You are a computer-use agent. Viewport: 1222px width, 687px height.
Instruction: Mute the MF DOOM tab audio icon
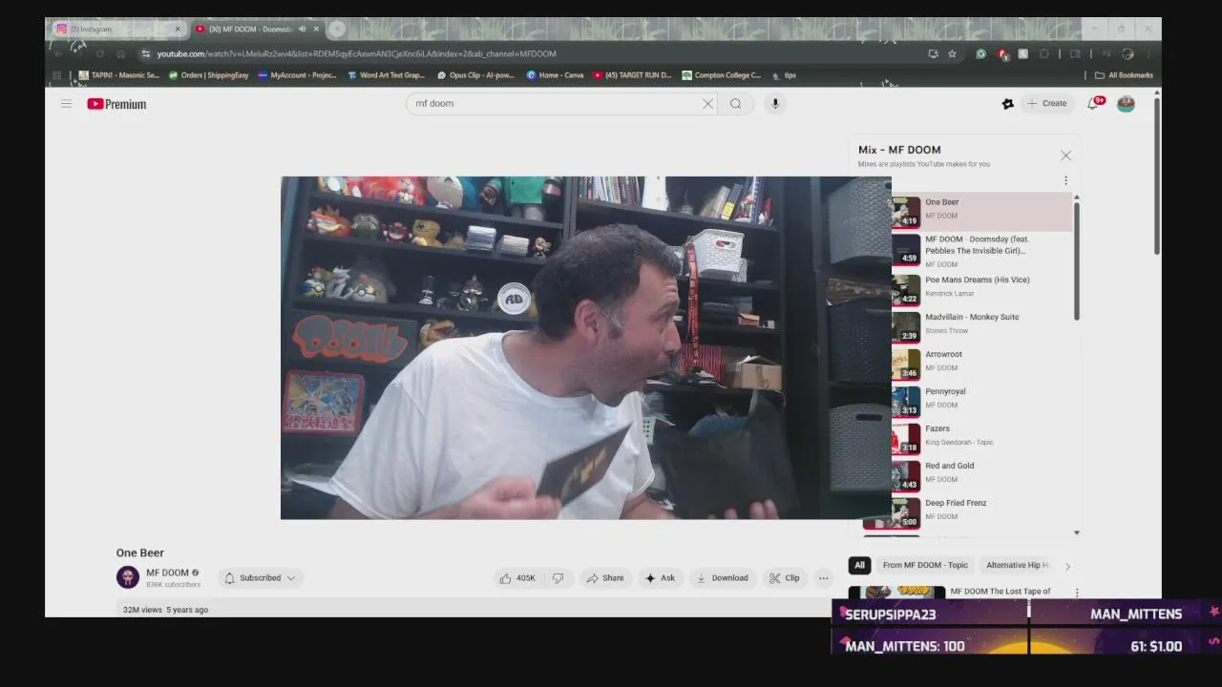click(x=303, y=29)
